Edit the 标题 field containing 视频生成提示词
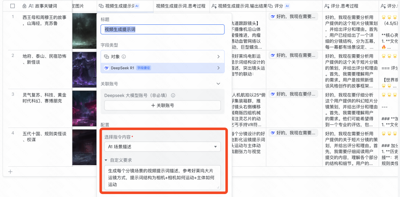400x197 pixels. click(x=163, y=29)
